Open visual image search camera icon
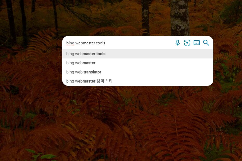 tap(187, 43)
